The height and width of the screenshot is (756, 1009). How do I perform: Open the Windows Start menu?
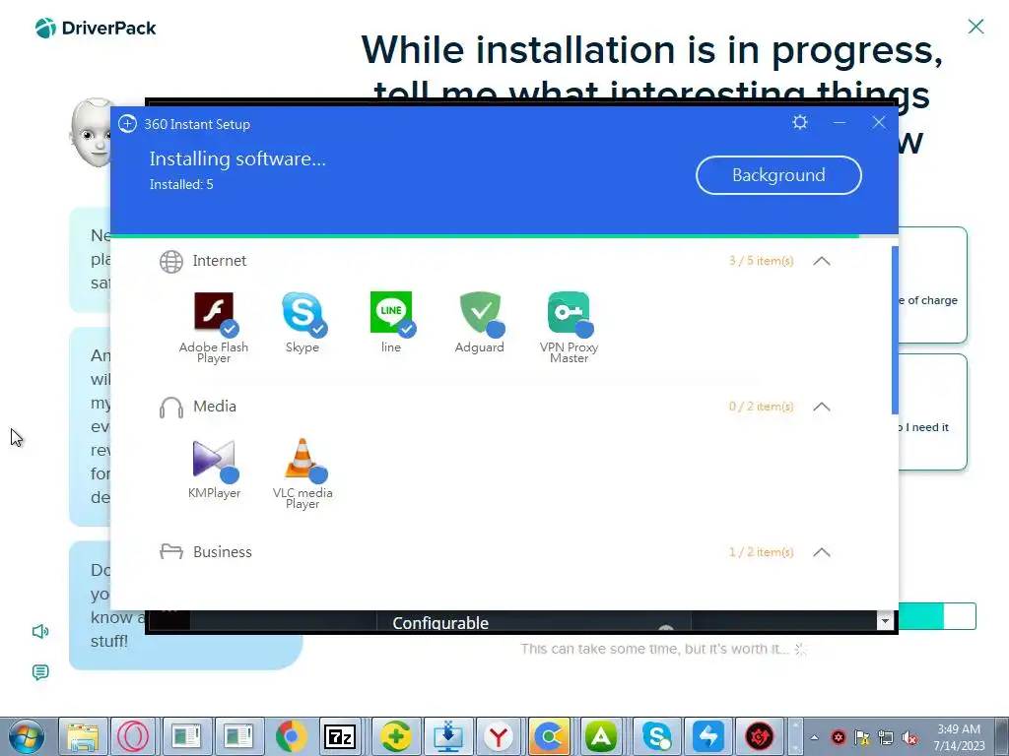point(27,736)
